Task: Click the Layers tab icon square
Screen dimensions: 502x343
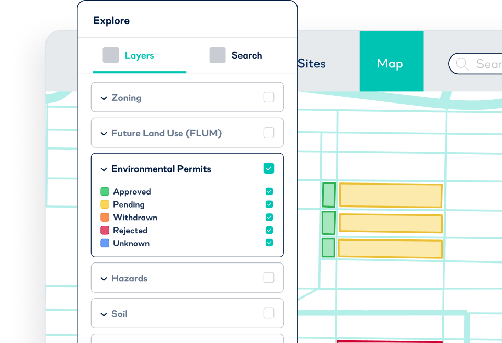Action: (x=111, y=54)
